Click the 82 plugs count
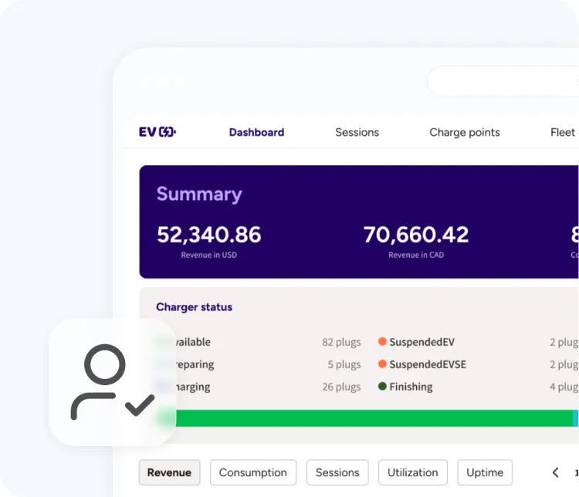Image resolution: width=579 pixels, height=497 pixels. (x=341, y=343)
